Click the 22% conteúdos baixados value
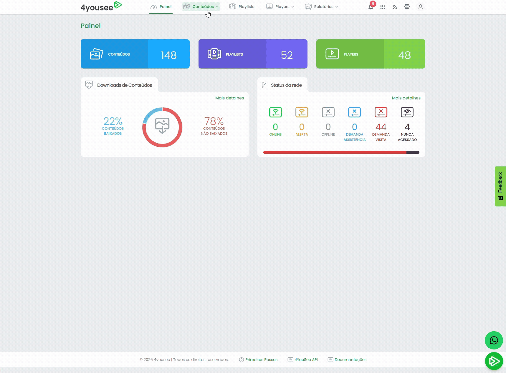This screenshot has height=373, width=506. click(x=113, y=121)
